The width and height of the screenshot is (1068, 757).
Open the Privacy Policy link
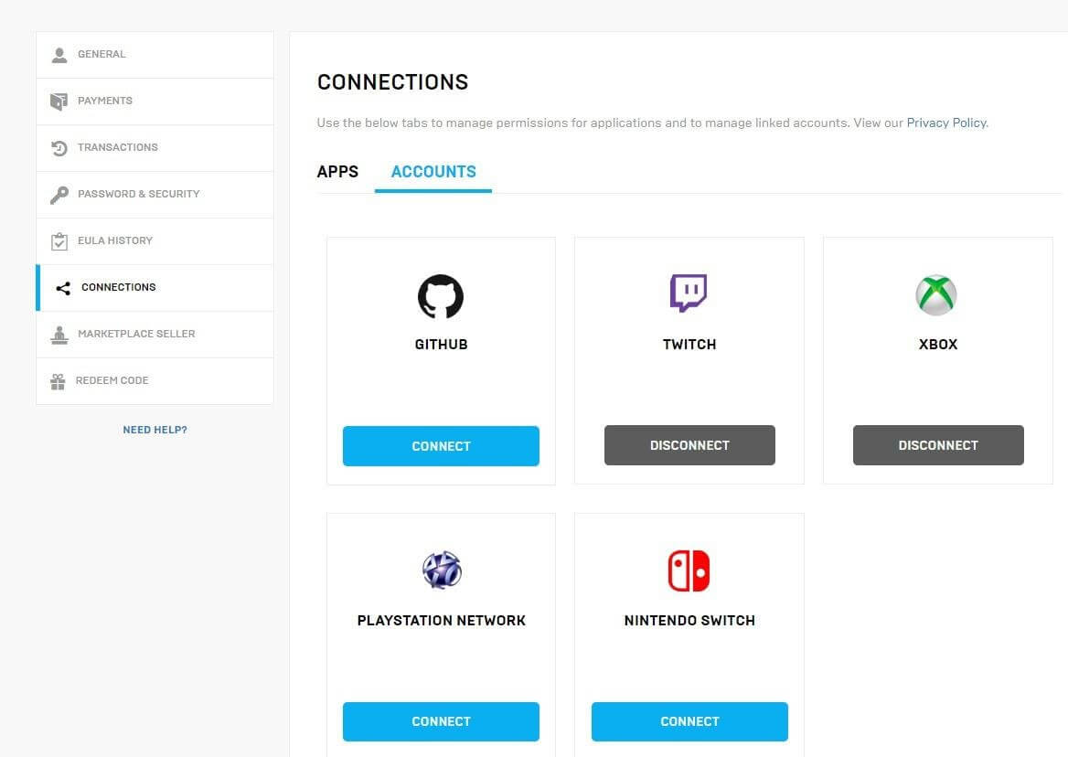tap(946, 123)
